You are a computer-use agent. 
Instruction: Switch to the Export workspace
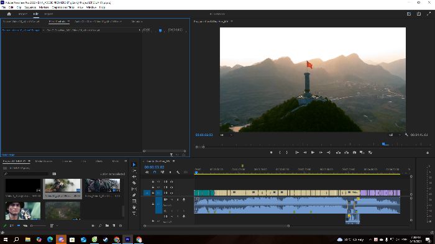pos(49,14)
